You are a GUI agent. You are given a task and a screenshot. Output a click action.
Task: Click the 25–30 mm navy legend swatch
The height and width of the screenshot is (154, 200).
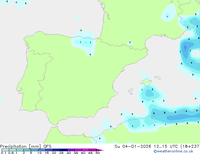click(64, 150)
